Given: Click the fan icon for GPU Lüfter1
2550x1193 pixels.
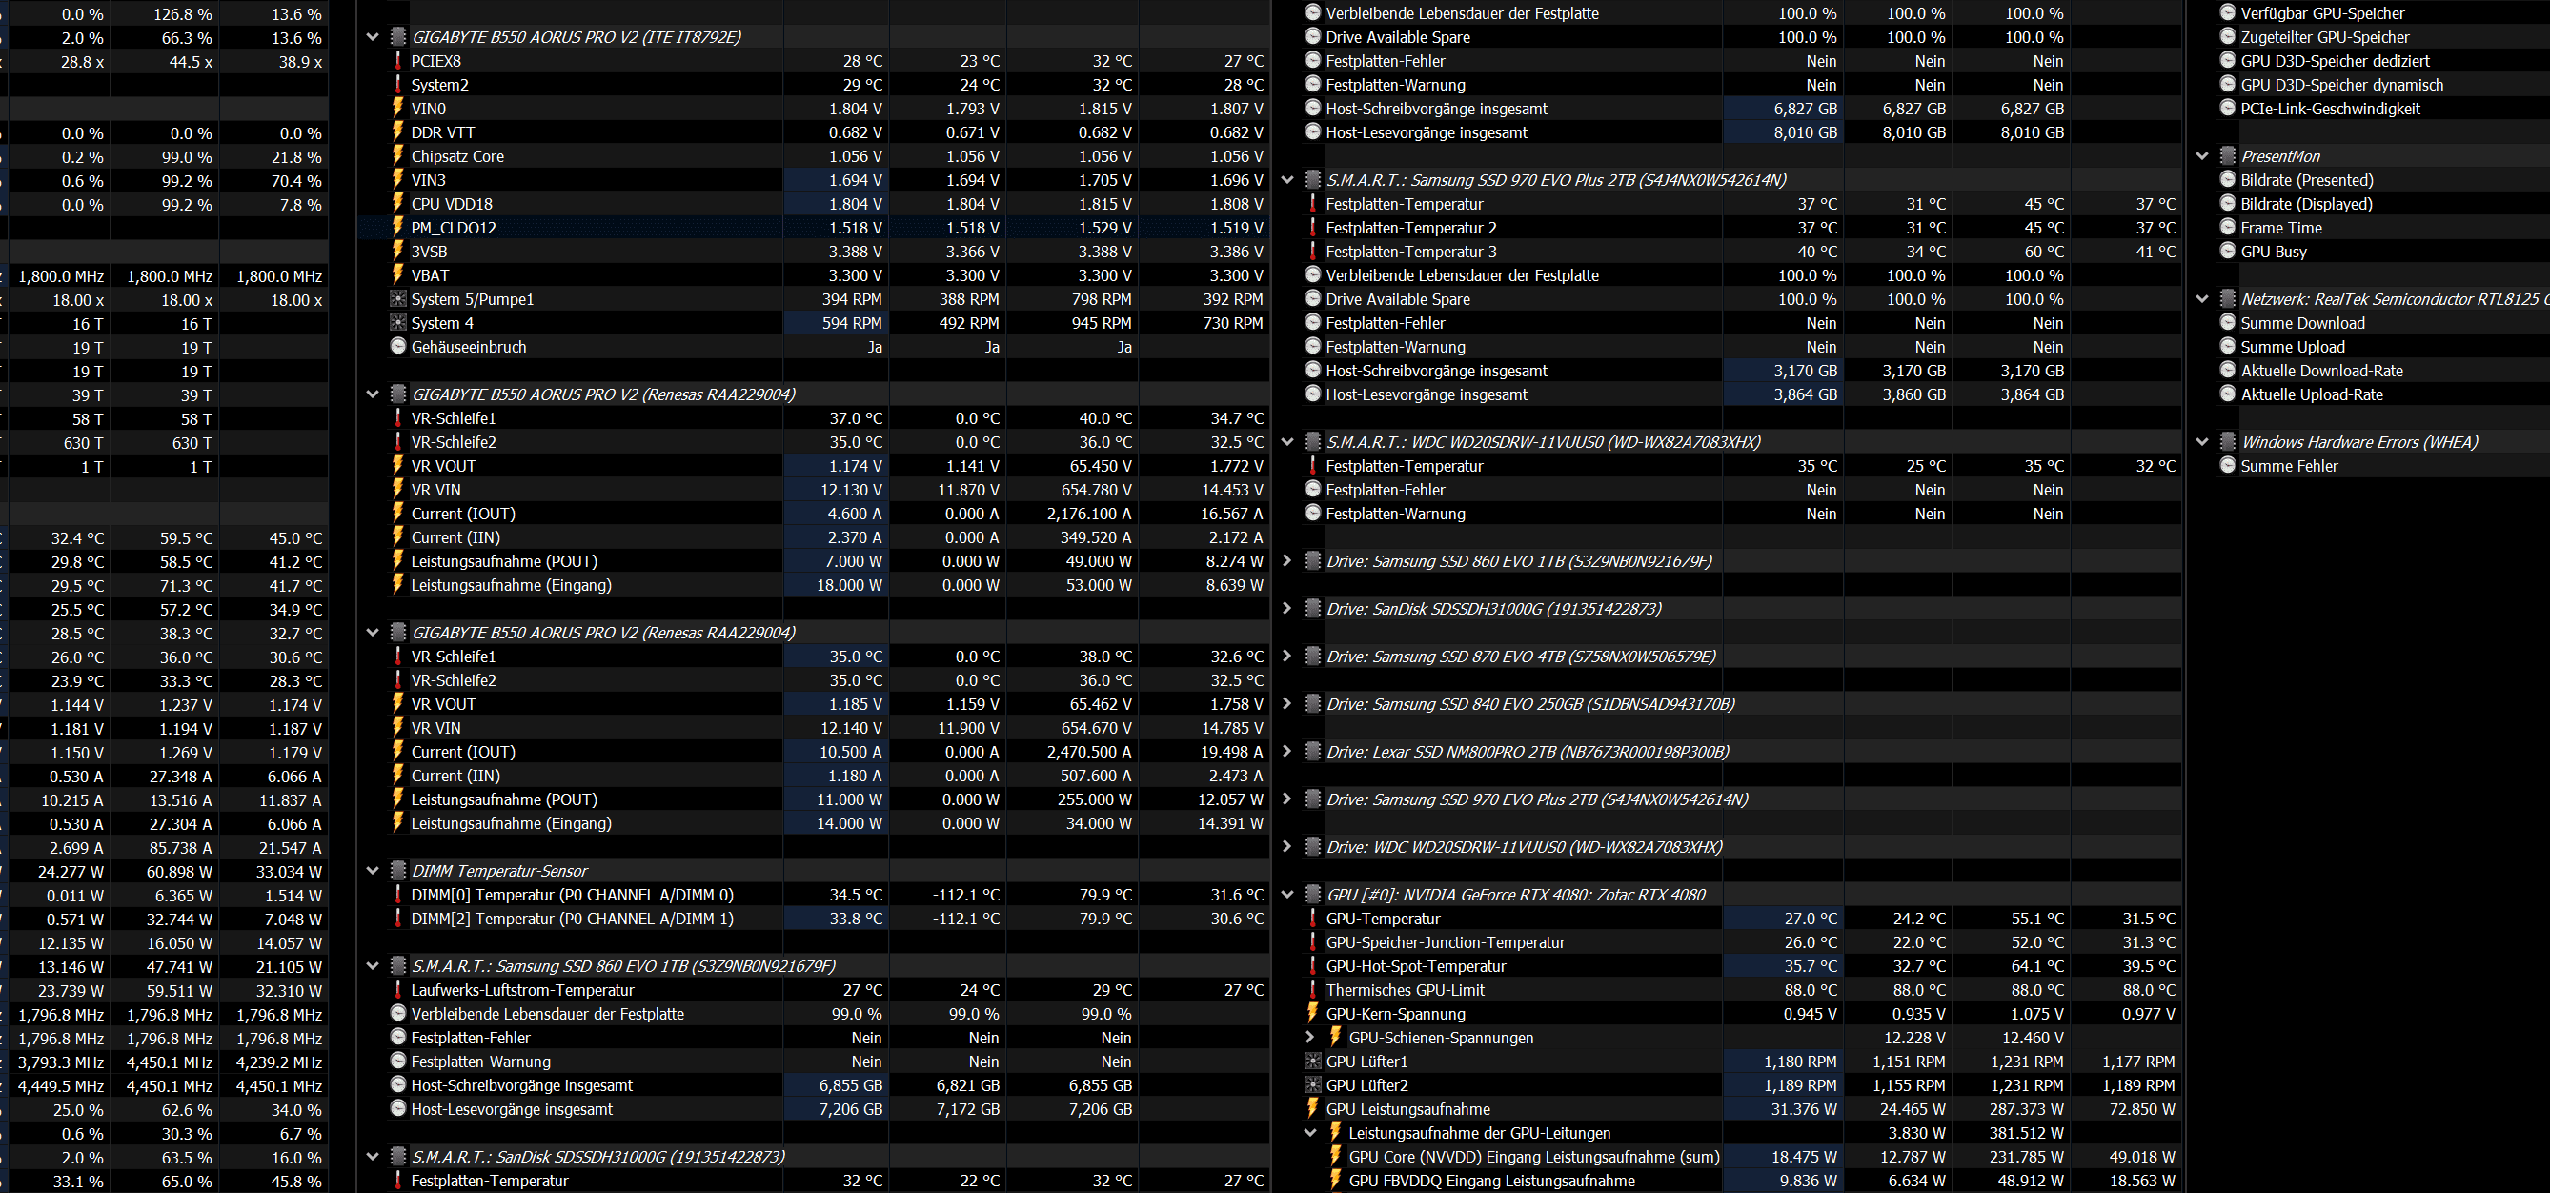Looking at the screenshot, I should 1312,1062.
